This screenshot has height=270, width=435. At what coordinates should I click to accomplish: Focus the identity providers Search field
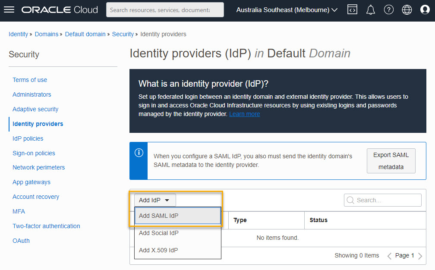(382, 200)
